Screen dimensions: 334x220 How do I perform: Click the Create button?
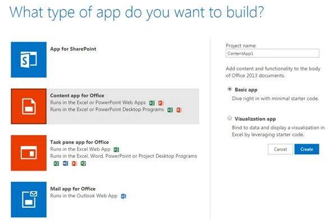pyautogui.click(x=306, y=149)
